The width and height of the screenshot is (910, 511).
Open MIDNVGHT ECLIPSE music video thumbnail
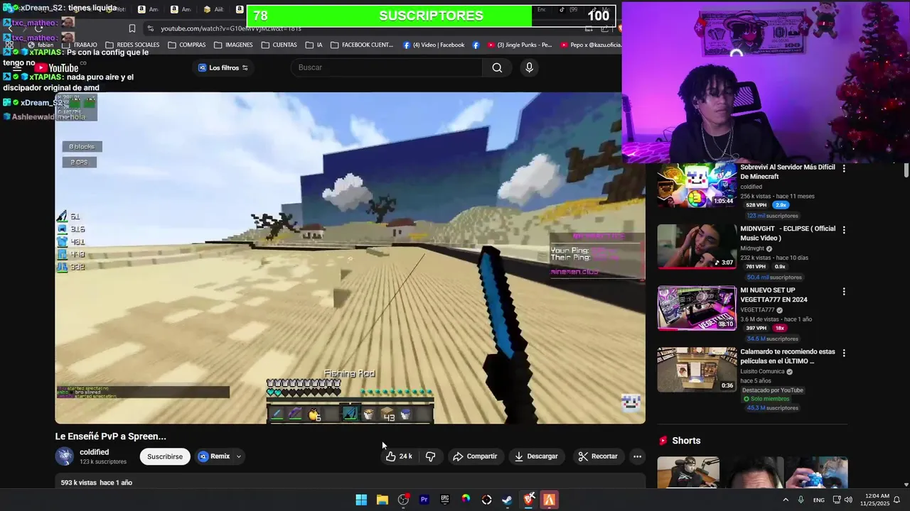point(697,247)
